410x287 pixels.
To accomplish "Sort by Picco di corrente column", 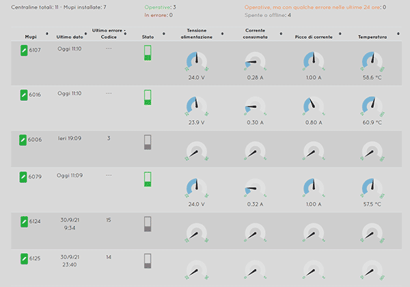I will coord(314,36).
